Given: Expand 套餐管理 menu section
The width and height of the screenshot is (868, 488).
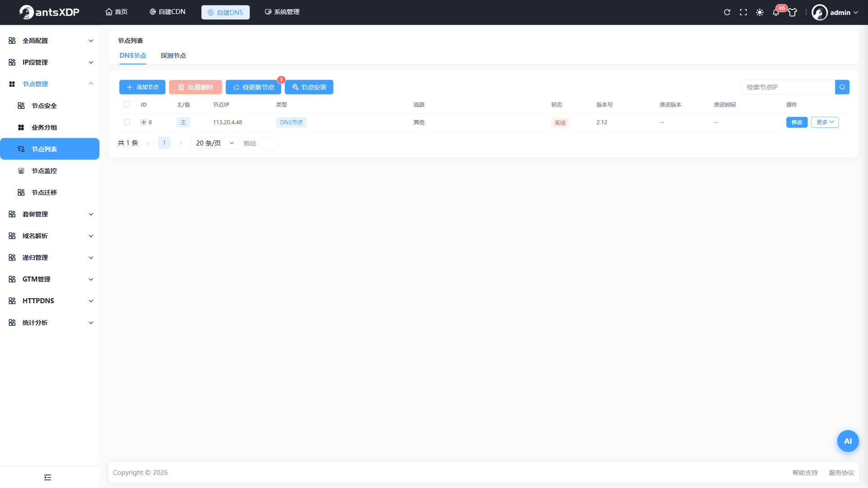Looking at the screenshot, I should (x=50, y=214).
